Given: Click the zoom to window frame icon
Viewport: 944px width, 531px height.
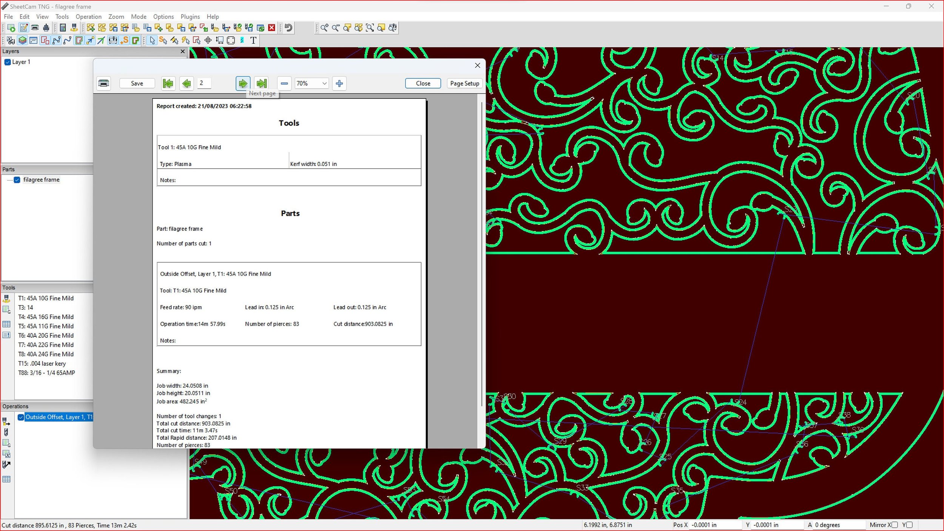Looking at the screenshot, I should pos(370,28).
